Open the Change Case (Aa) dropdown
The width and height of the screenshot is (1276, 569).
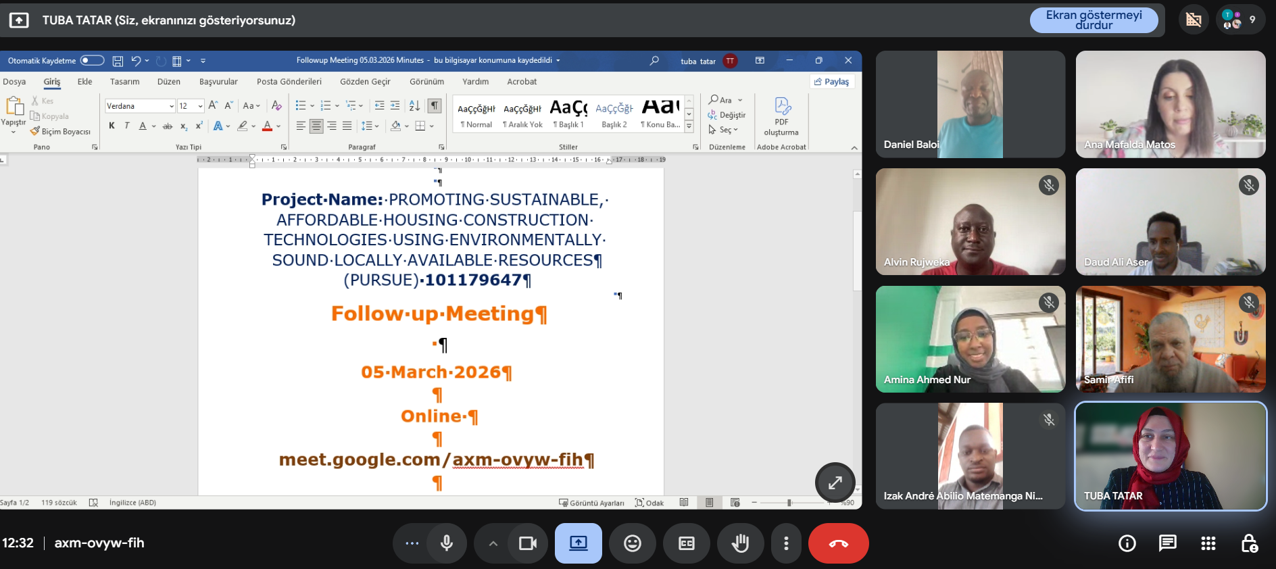tap(251, 105)
